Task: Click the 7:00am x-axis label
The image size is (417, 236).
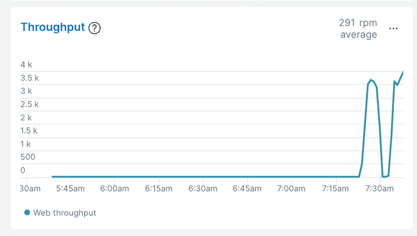Action: pos(291,189)
